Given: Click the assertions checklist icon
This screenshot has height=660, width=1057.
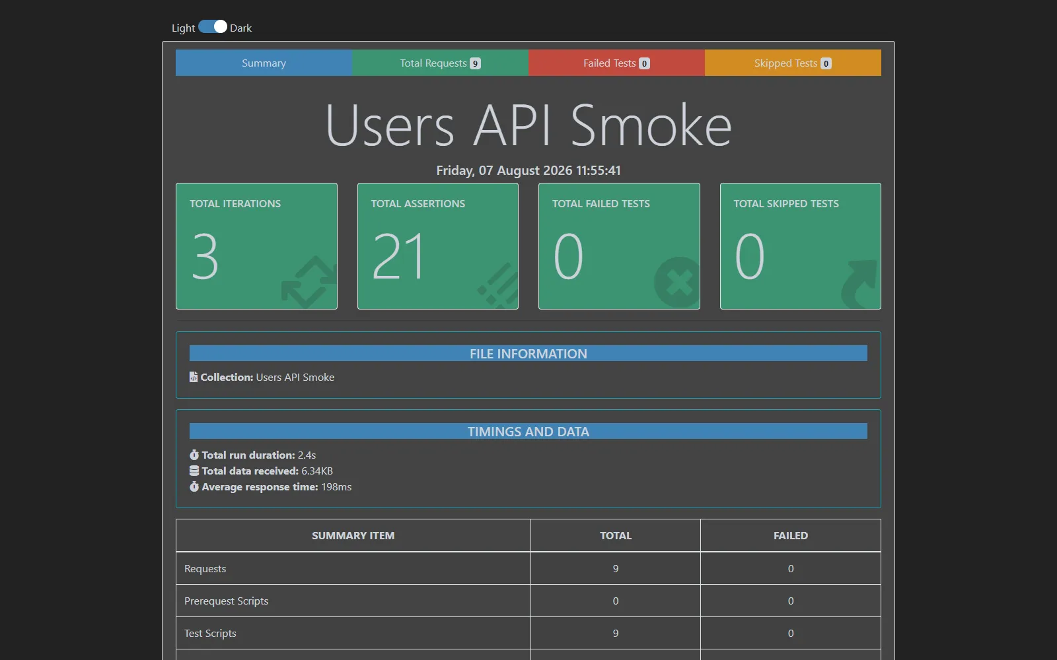Looking at the screenshot, I should click(497, 285).
